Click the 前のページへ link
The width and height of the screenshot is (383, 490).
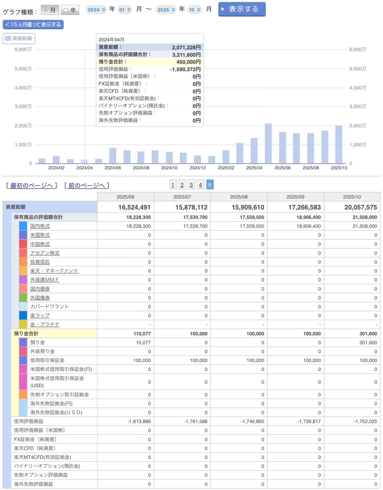click(87, 186)
